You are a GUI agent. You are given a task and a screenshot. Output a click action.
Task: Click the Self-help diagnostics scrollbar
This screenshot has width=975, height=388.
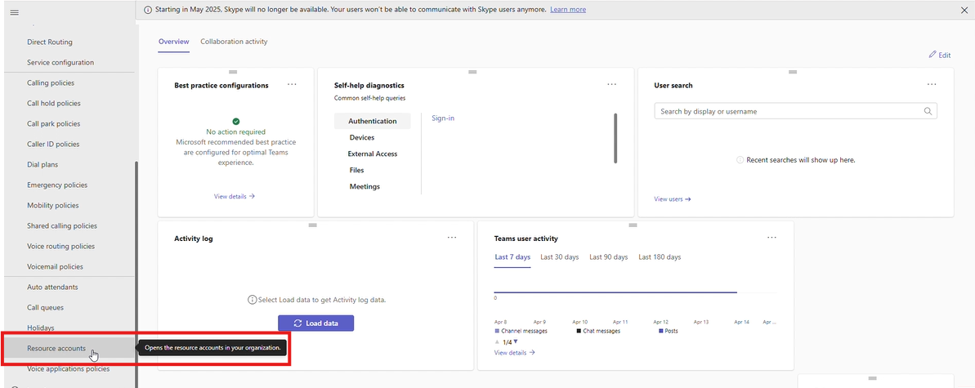point(615,138)
